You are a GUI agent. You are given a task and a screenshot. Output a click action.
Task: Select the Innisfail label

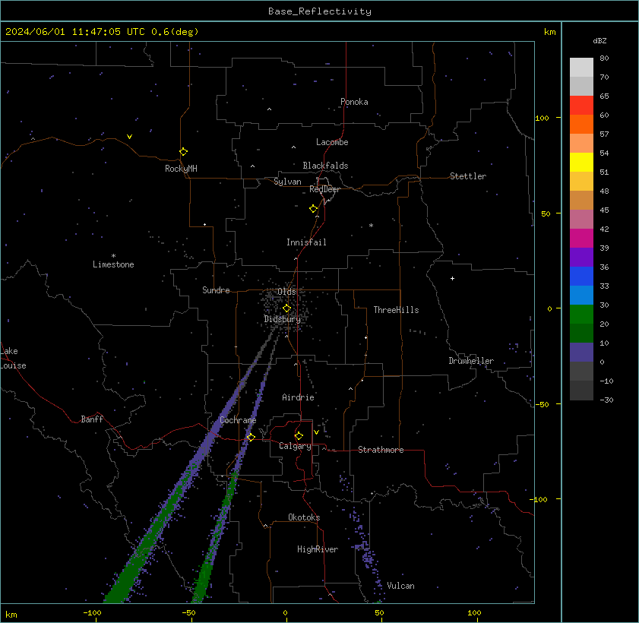tap(306, 242)
